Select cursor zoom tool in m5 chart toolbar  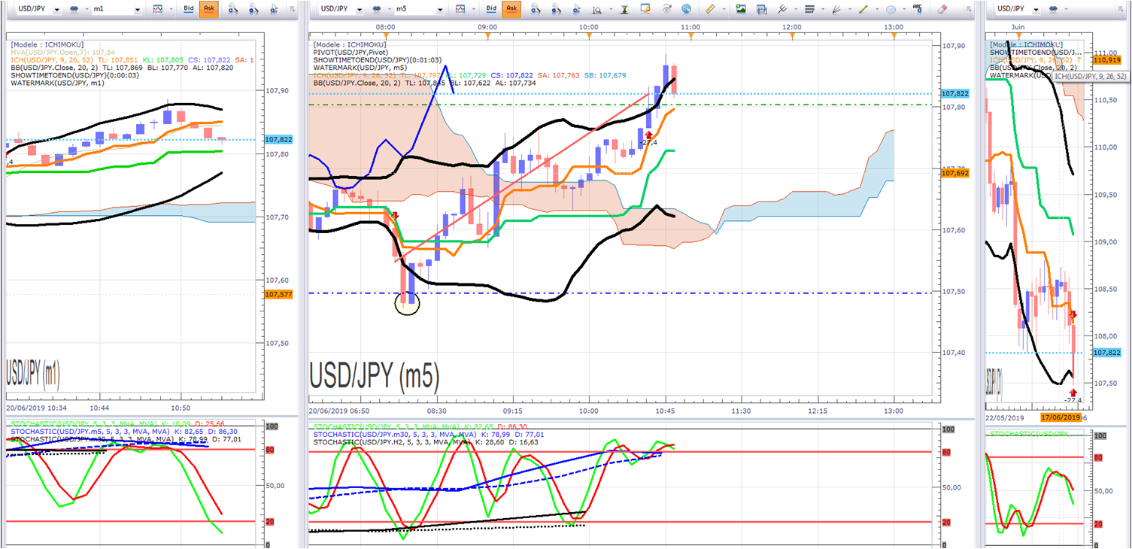(x=576, y=9)
